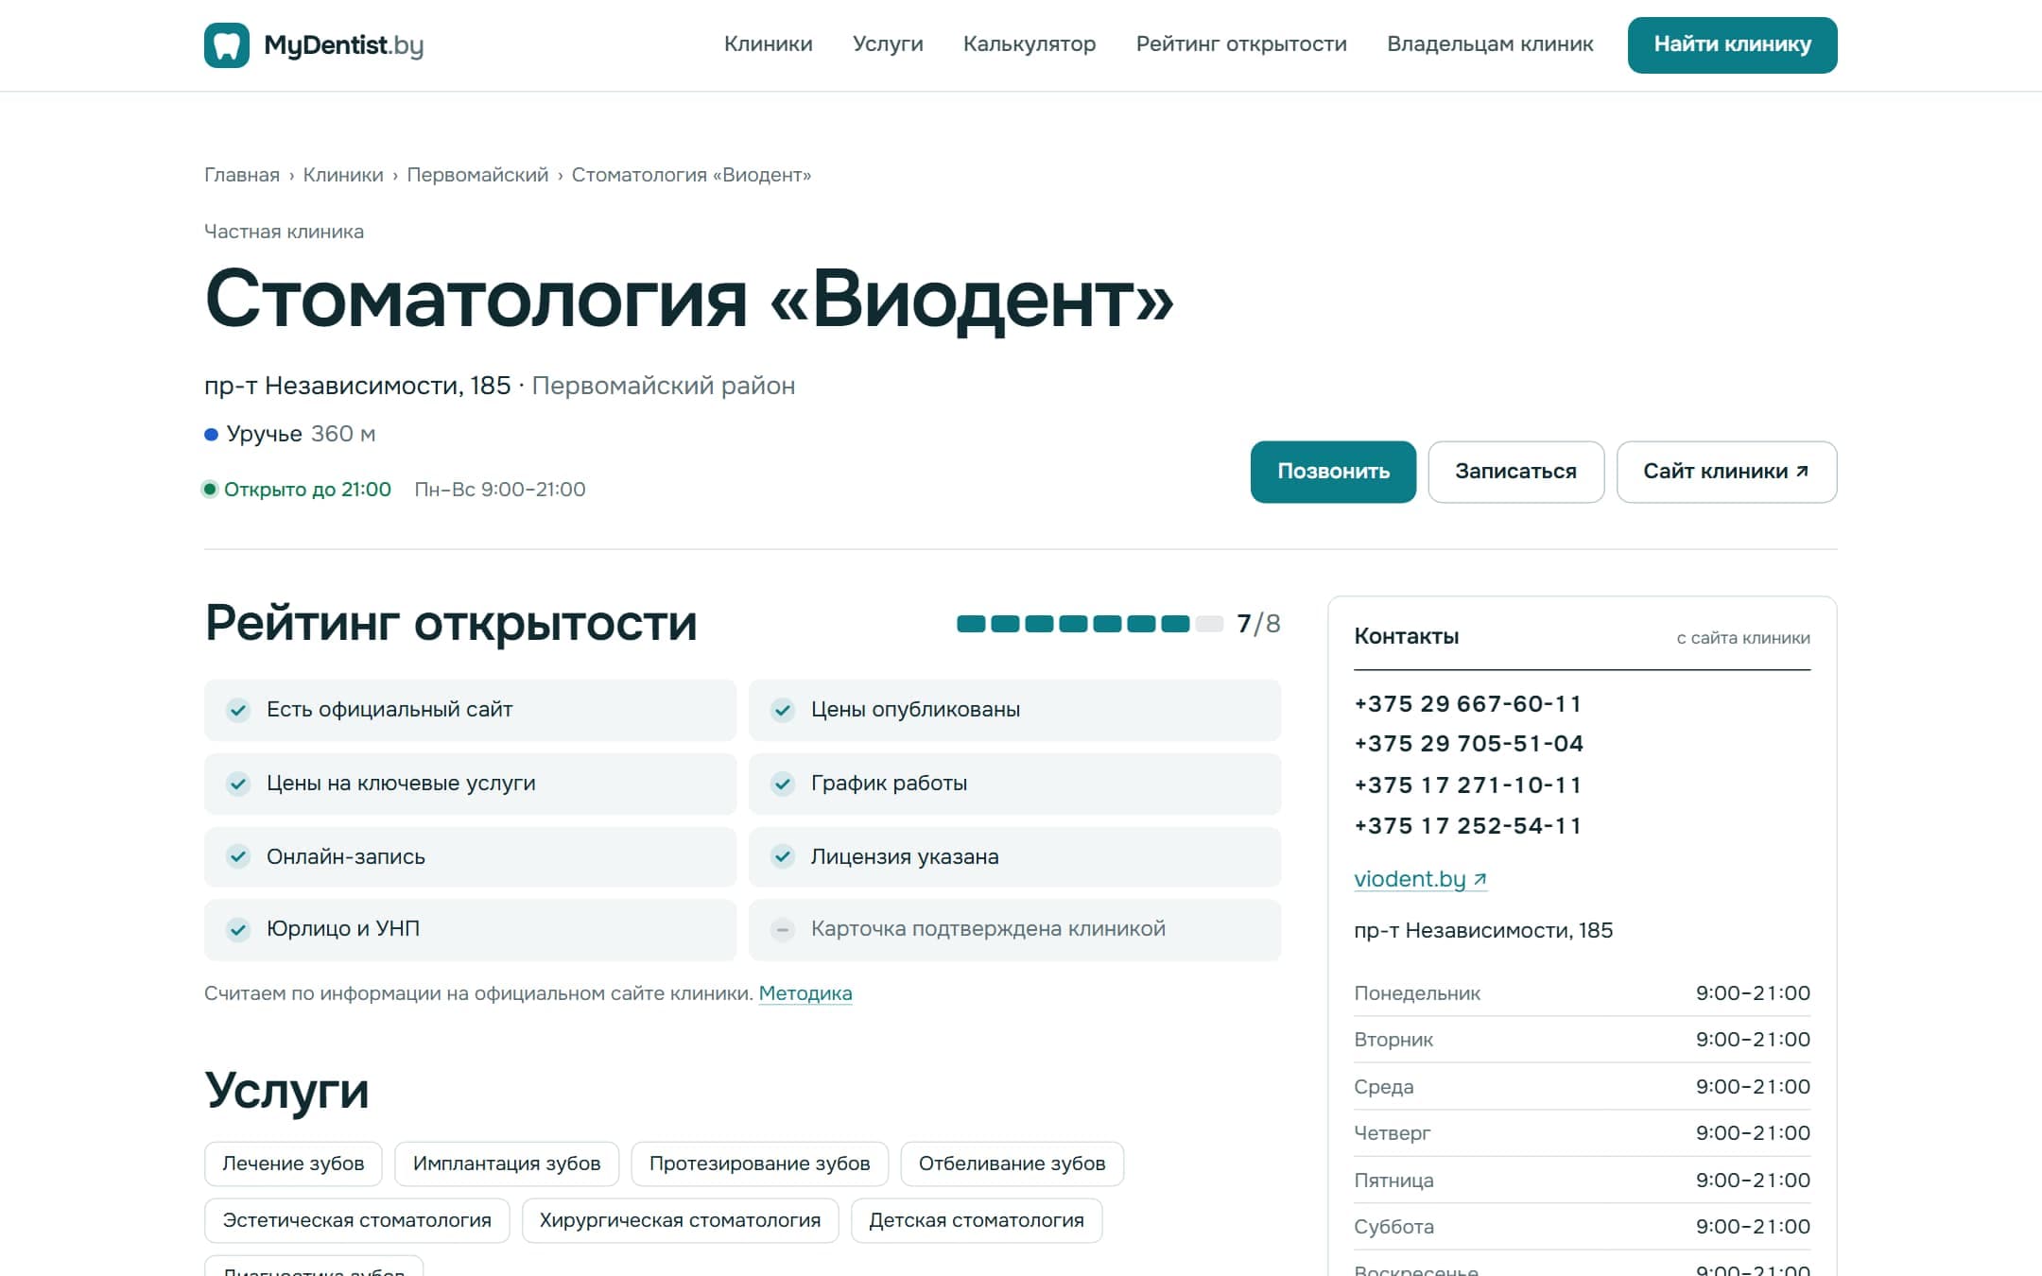This screenshot has width=2042, height=1276.
Task: Click checkmark icon beside График работы
Action: 783,784
